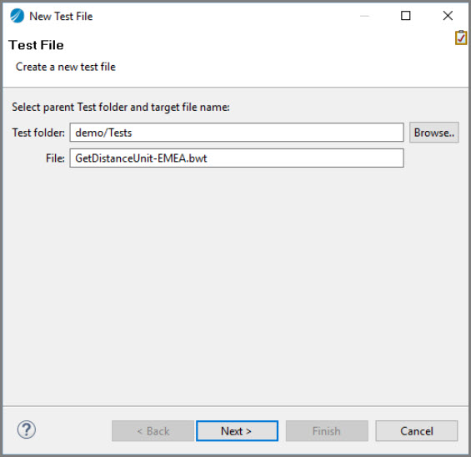The height and width of the screenshot is (457, 471).
Task: Click the disabled Back button
Action: click(x=153, y=431)
